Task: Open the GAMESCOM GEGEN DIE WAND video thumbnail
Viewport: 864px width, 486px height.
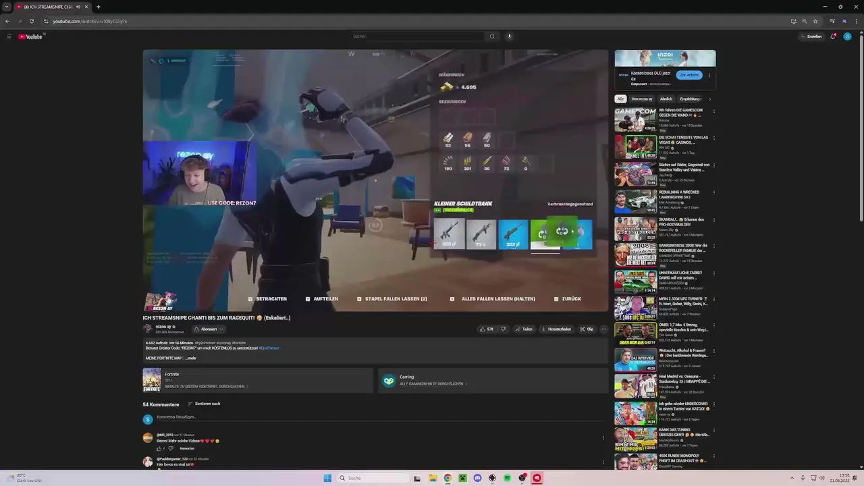Action: (635, 119)
